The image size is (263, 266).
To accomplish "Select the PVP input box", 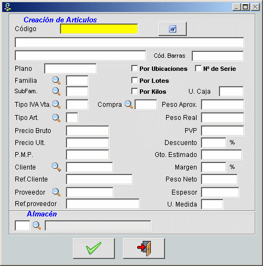I will 223,131.
